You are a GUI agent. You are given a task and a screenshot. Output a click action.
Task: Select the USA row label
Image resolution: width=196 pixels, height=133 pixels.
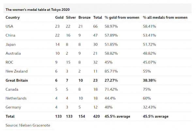point(9,26)
